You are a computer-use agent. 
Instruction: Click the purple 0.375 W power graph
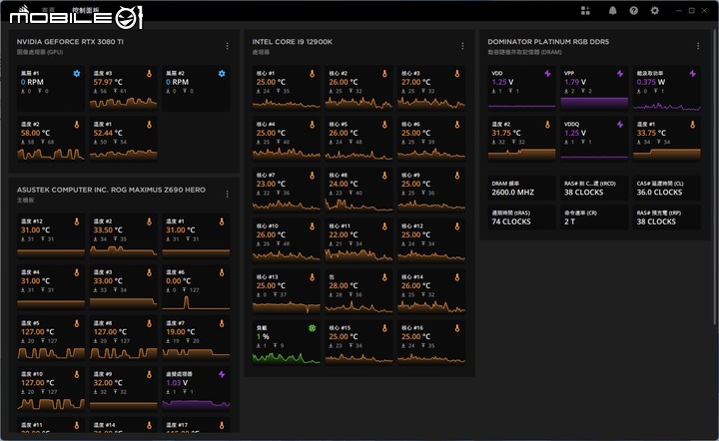pos(667,106)
